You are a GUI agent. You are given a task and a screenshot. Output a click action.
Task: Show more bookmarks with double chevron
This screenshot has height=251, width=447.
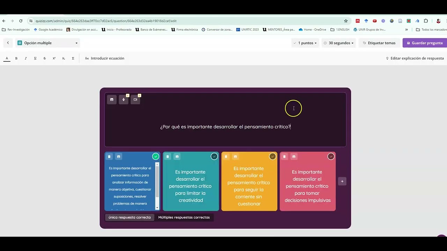click(x=406, y=30)
